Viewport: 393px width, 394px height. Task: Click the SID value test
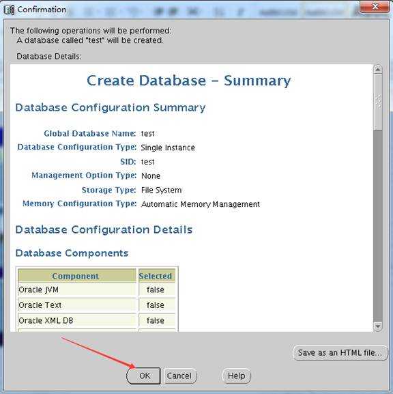(147, 162)
